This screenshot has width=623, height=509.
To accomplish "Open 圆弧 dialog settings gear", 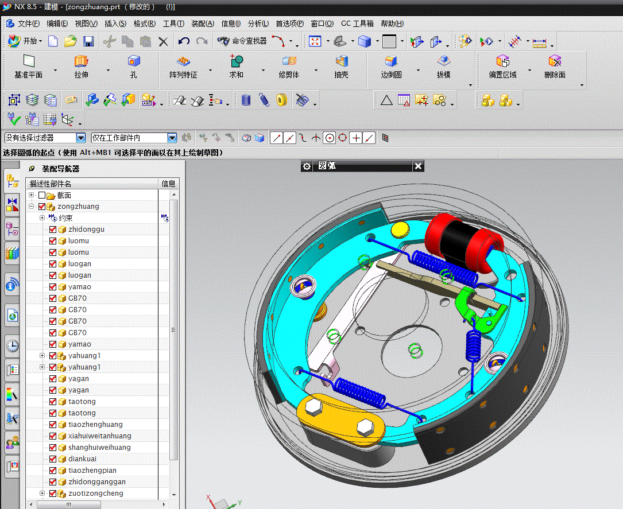I will [307, 166].
